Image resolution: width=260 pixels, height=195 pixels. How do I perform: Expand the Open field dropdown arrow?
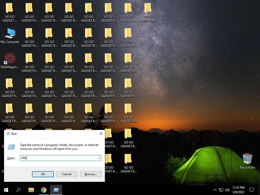(99, 158)
